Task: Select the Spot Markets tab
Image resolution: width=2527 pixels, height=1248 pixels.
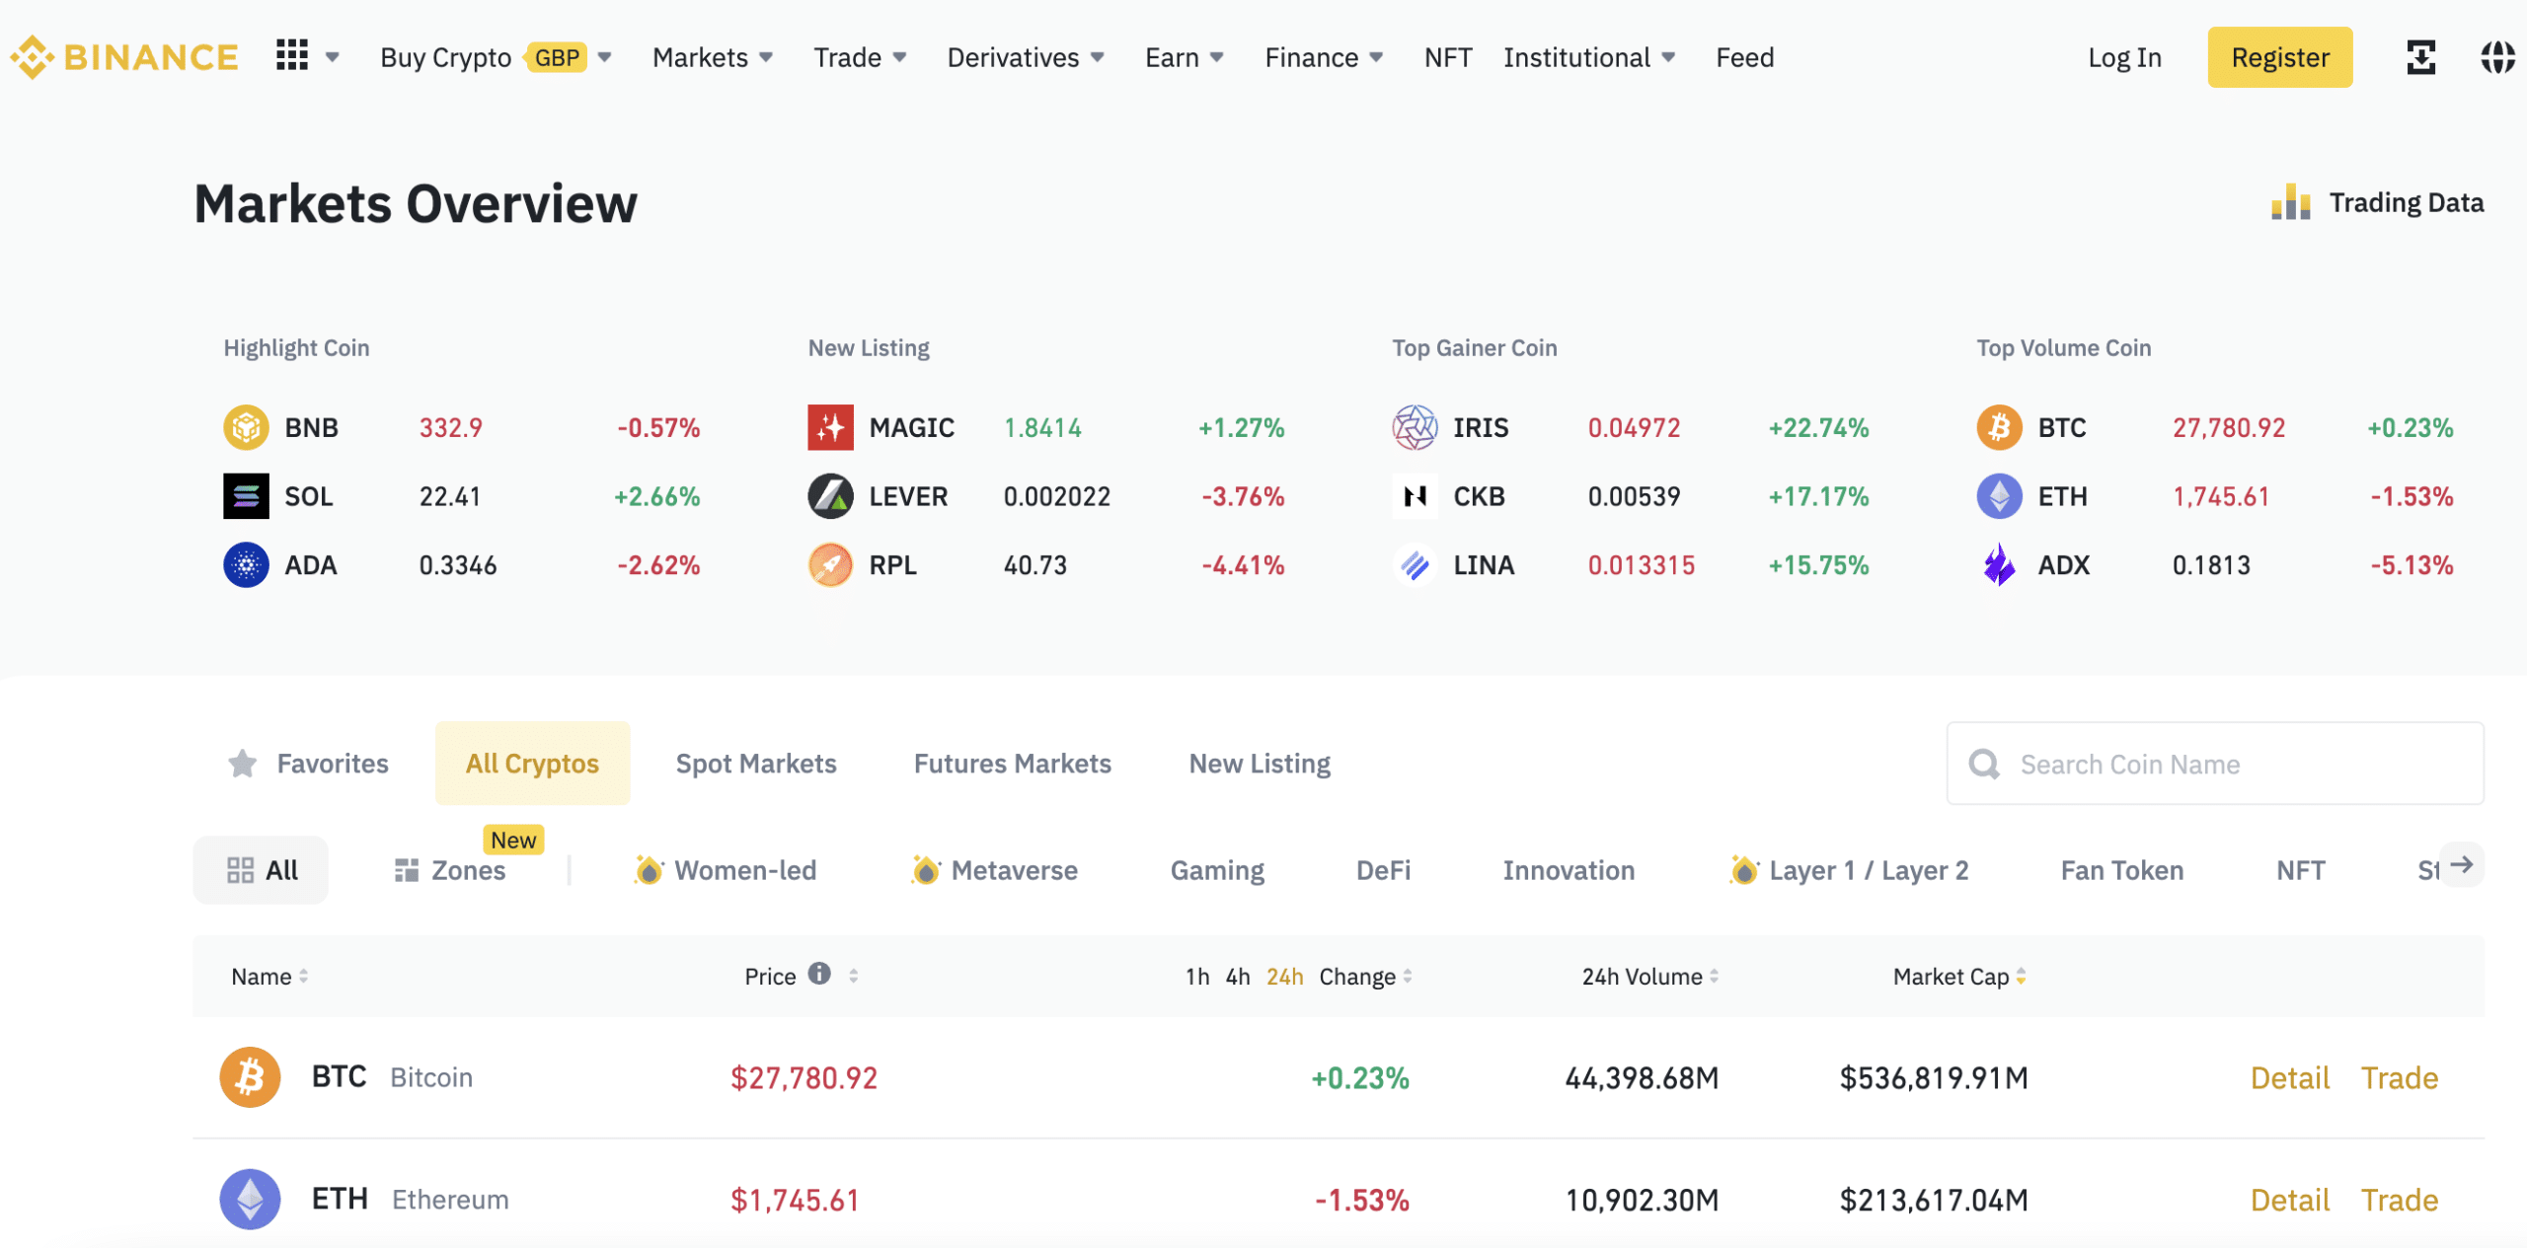Action: tap(754, 762)
